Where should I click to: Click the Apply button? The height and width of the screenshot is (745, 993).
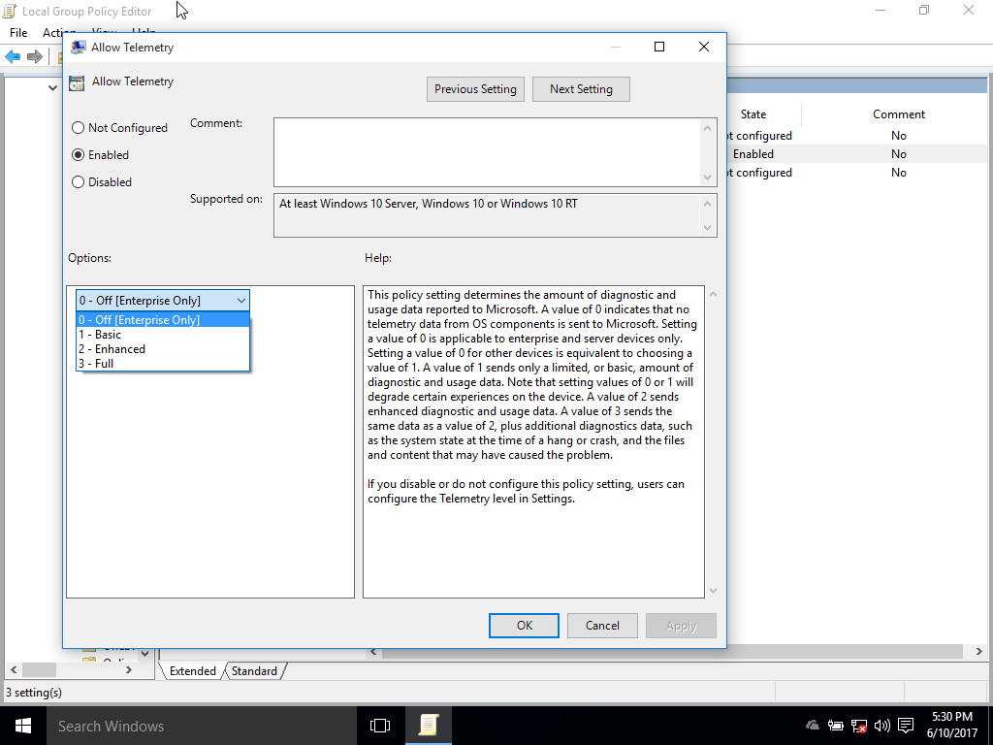(681, 626)
